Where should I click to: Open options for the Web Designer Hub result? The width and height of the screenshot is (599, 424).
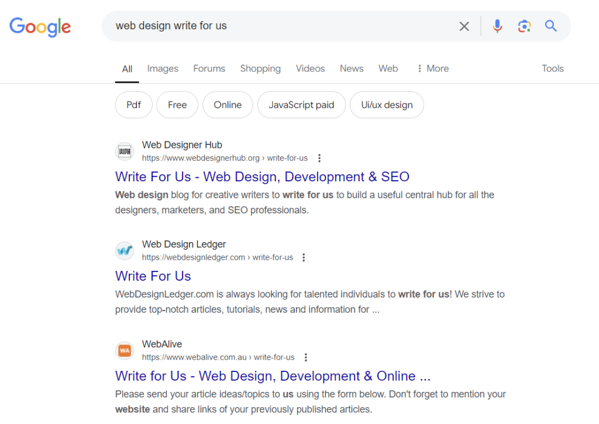point(319,158)
